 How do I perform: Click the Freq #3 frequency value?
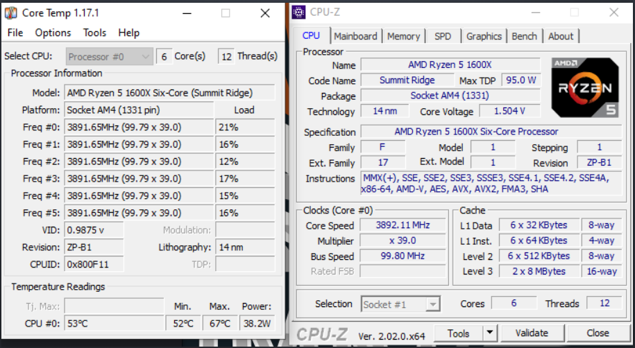click(x=139, y=178)
